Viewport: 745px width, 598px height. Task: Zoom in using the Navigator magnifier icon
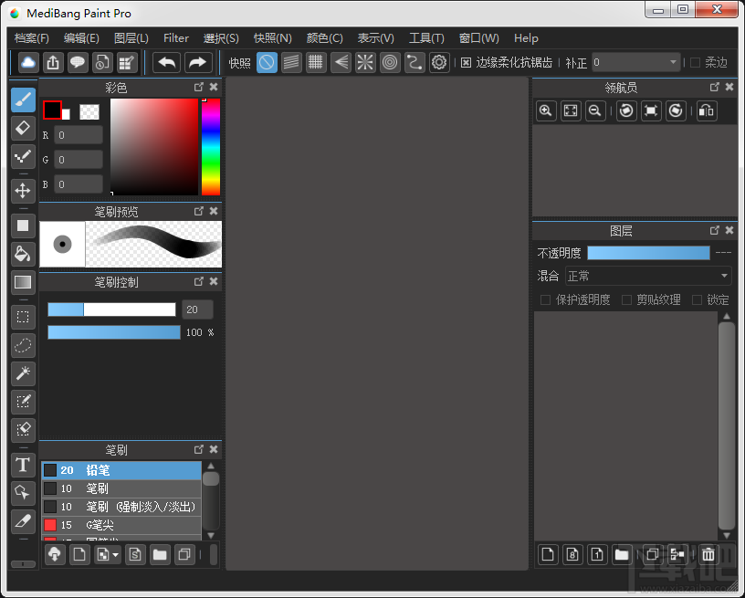tap(546, 110)
